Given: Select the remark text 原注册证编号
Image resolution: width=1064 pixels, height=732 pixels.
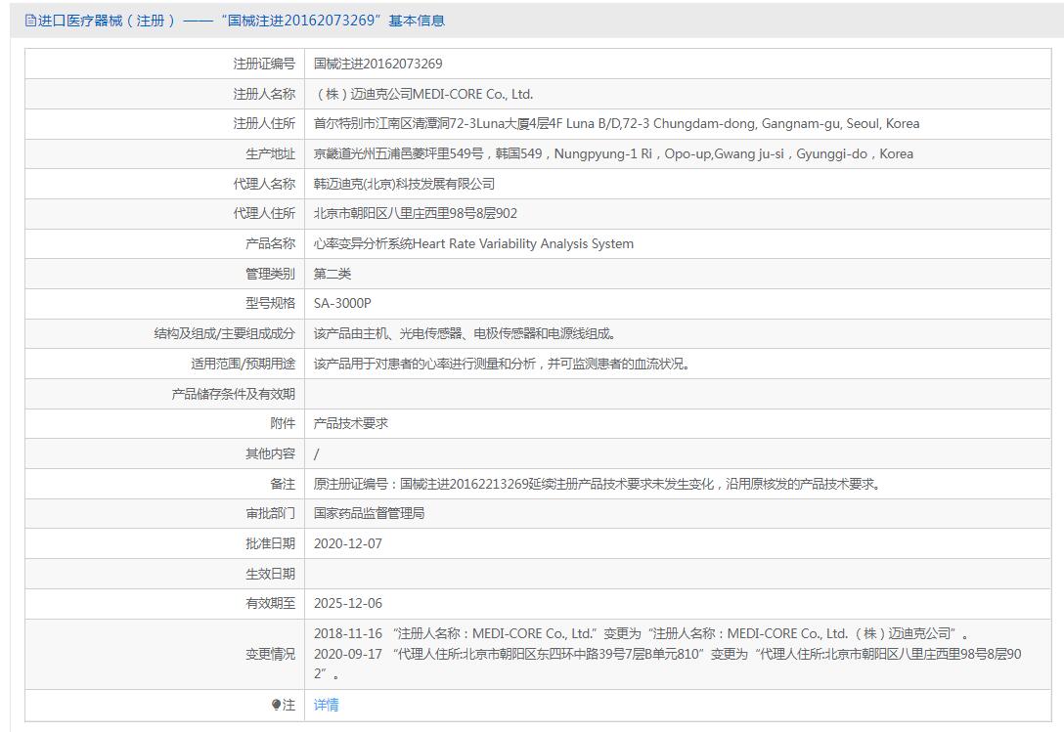Looking at the screenshot, I should [598, 484].
